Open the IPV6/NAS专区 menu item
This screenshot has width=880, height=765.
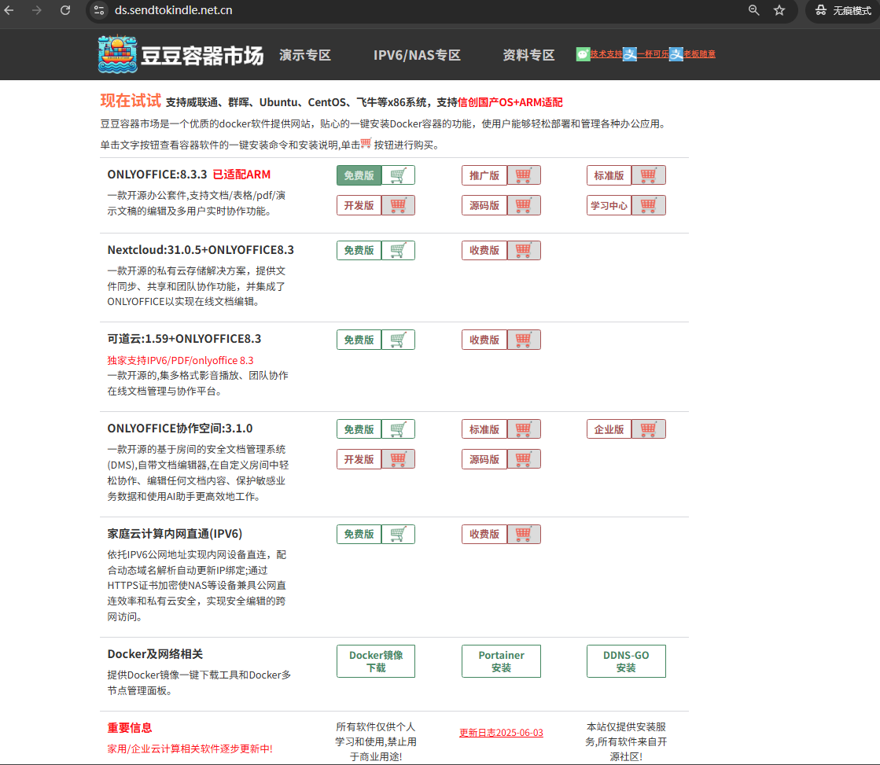417,55
